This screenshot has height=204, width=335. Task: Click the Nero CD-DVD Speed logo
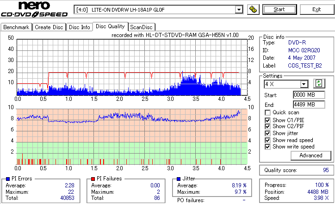click(x=34, y=9)
